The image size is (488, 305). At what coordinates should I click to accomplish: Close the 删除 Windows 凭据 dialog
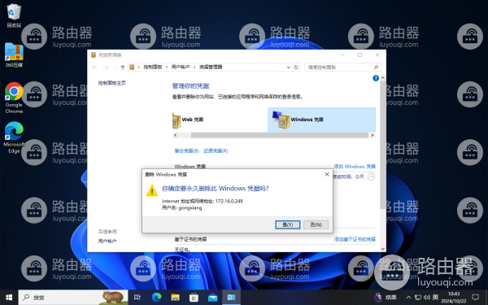[x=327, y=174]
